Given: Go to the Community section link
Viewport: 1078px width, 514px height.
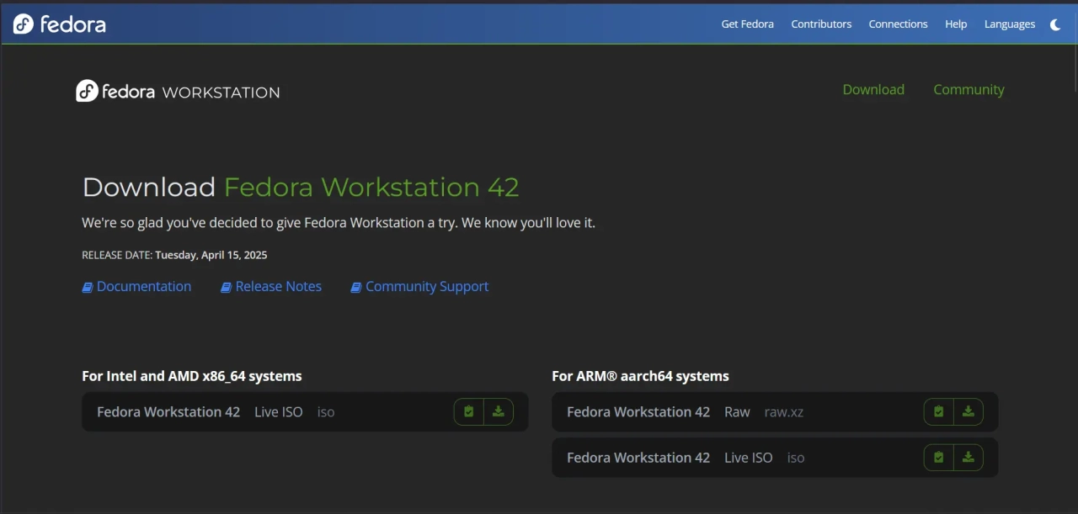Looking at the screenshot, I should (x=969, y=90).
